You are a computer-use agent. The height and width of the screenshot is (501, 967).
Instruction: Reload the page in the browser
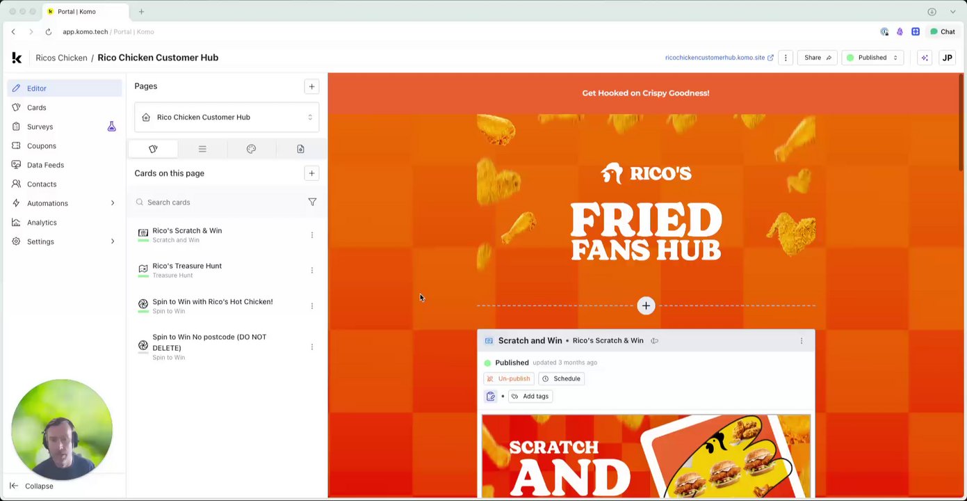click(x=48, y=32)
